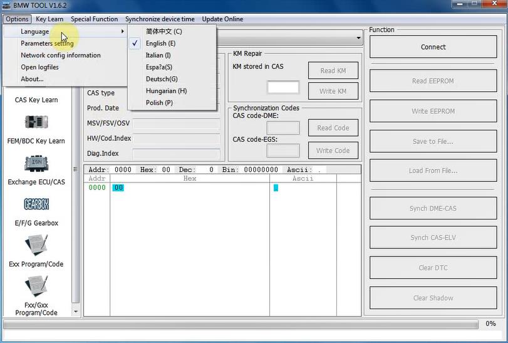
Task: Open the E/F/G Gearbox icon
Action: [x=36, y=204]
